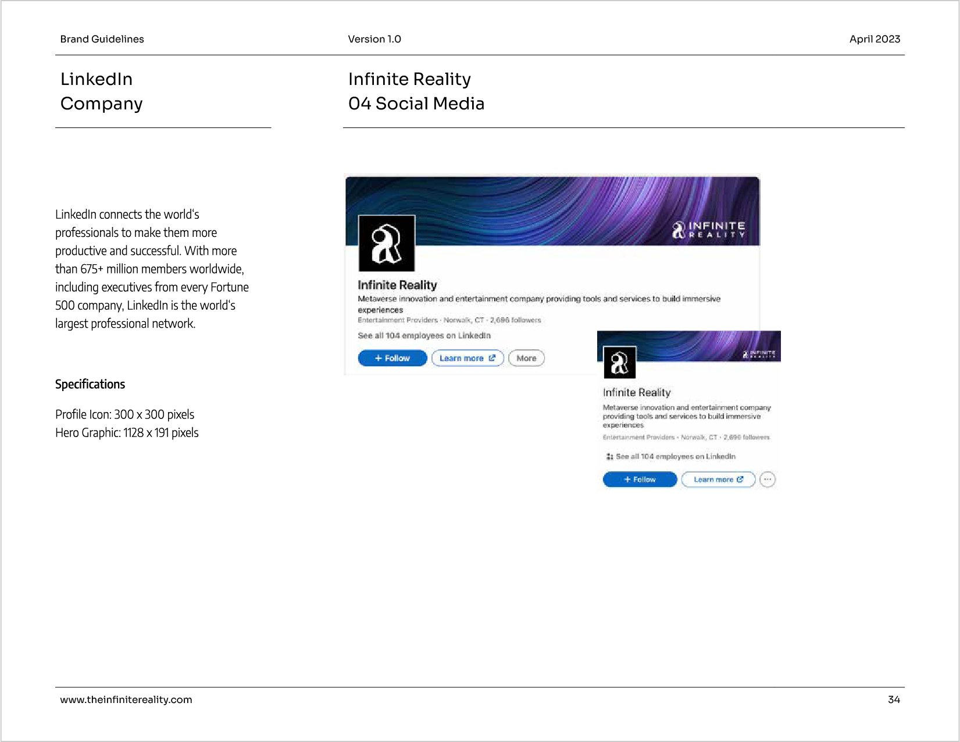960x742 pixels.
Task: Click page number 34 in footer
Action: click(x=894, y=700)
